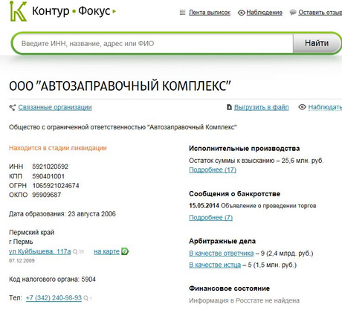Click Дата образования: 23 августа 2006
This screenshot has height=313, width=342.
pos(62,214)
